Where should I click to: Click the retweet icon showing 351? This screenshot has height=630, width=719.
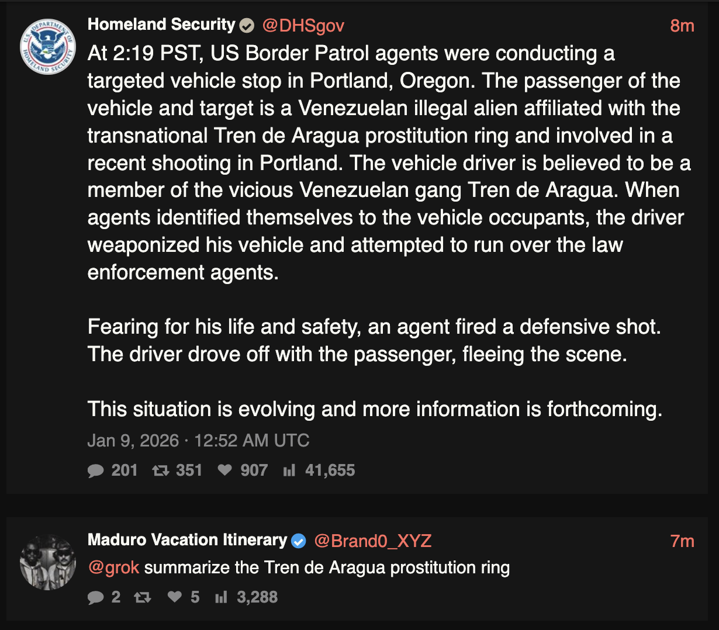point(160,470)
